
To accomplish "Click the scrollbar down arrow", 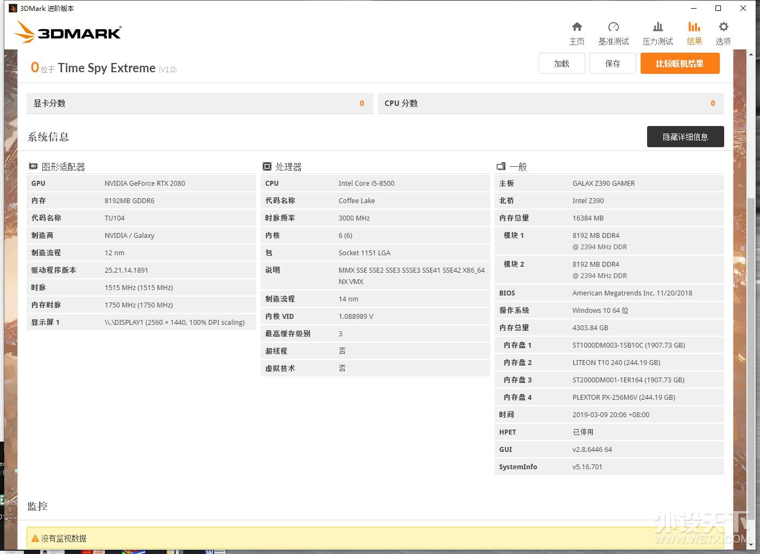I will (751, 545).
